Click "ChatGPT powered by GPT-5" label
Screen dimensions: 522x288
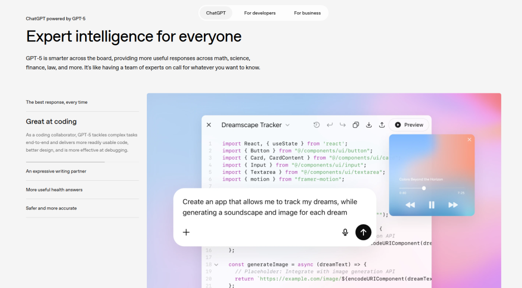tap(56, 19)
